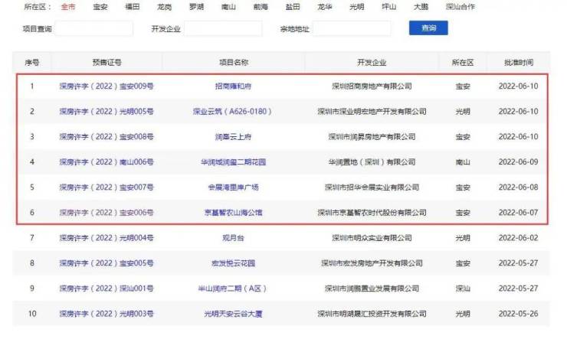This screenshot has width=567, height=339.
Task: Open presale permit 宝安007号 link
Action: click(x=107, y=187)
